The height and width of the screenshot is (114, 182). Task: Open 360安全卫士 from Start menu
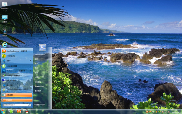pos(17,56)
